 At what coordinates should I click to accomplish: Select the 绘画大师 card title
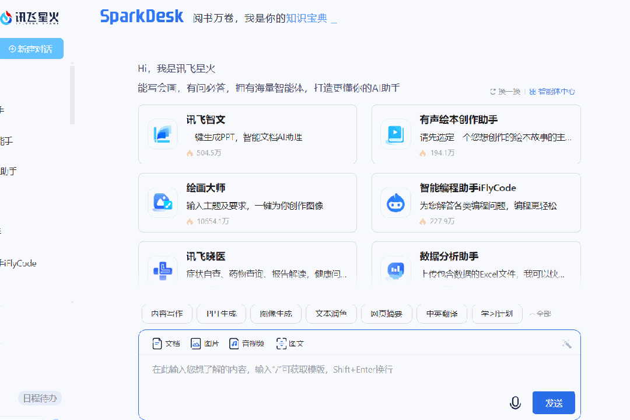206,188
